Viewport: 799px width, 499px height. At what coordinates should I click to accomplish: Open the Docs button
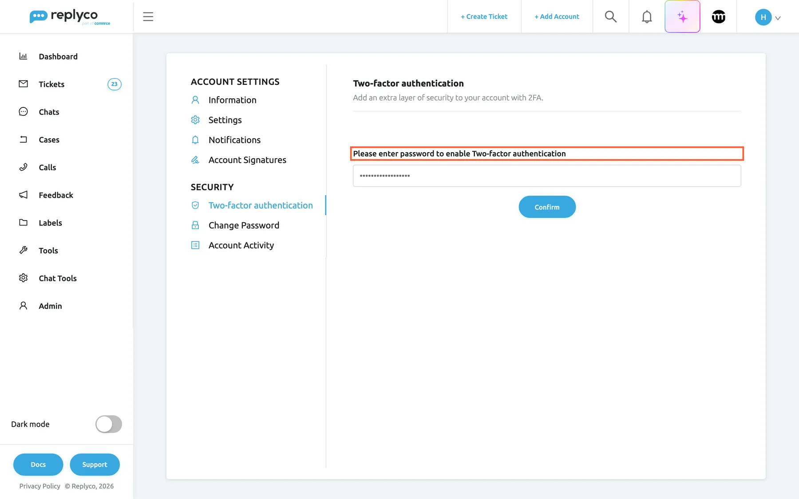click(38, 464)
